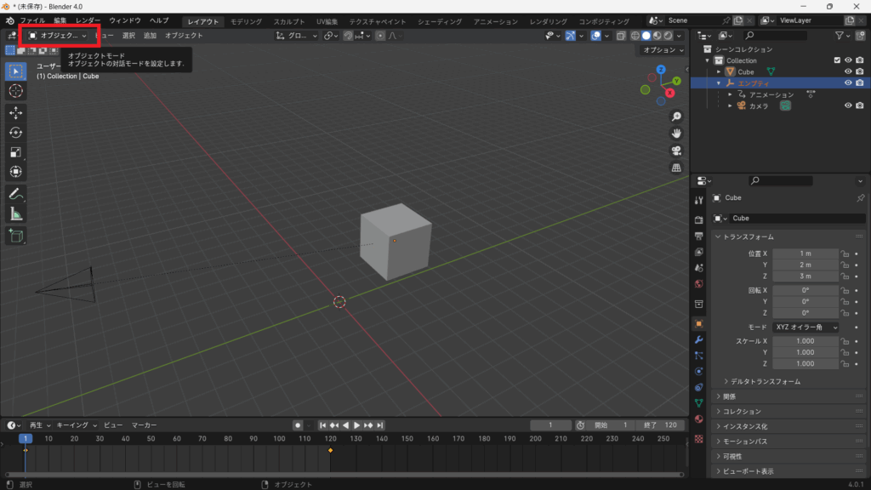The width and height of the screenshot is (871, 490).
Task: Expand the デルタトランスフォーム panel
Action: (761, 382)
